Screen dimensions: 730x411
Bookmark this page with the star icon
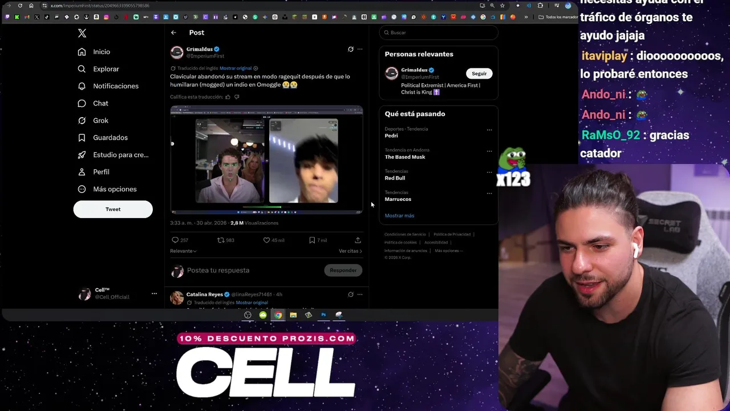click(502, 6)
